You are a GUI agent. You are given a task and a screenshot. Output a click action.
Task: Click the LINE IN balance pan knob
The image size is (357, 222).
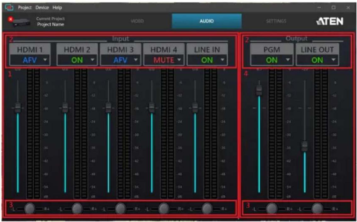click(207, 208)
